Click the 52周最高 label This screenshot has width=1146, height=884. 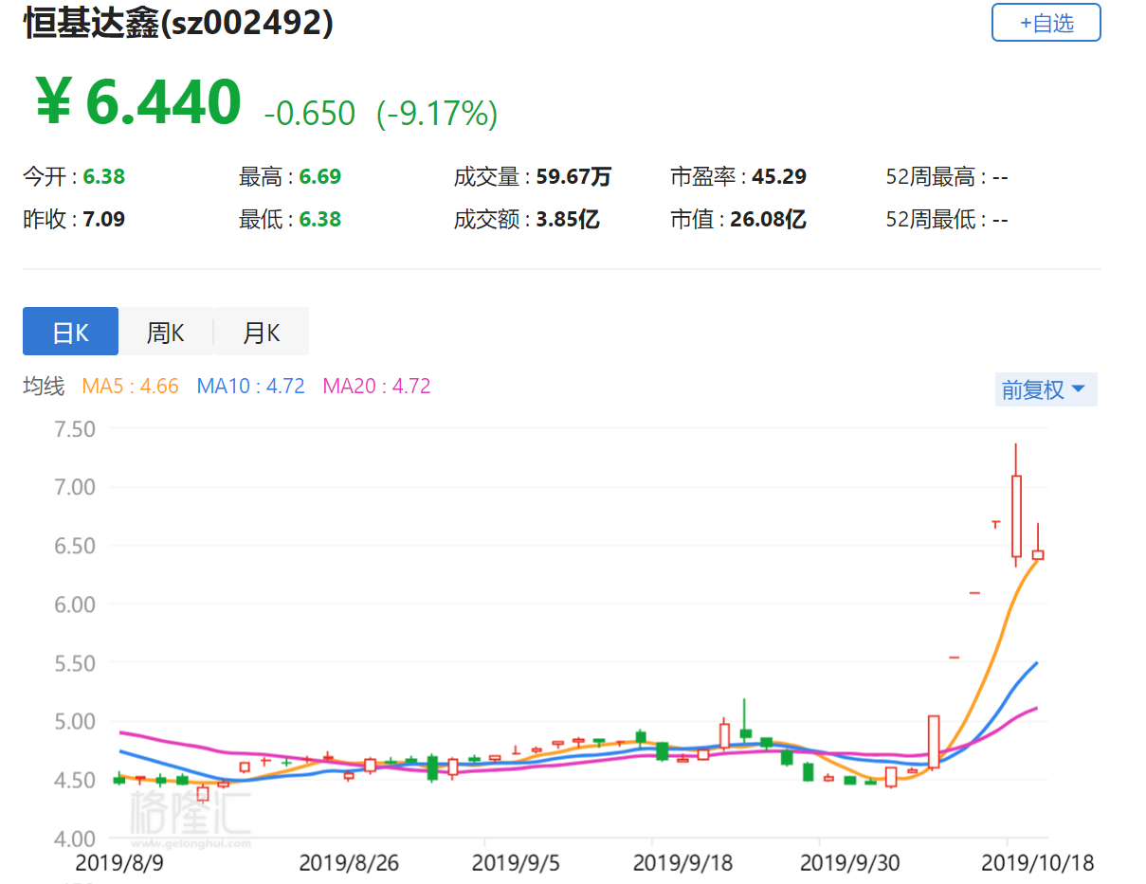pos(930,176)
